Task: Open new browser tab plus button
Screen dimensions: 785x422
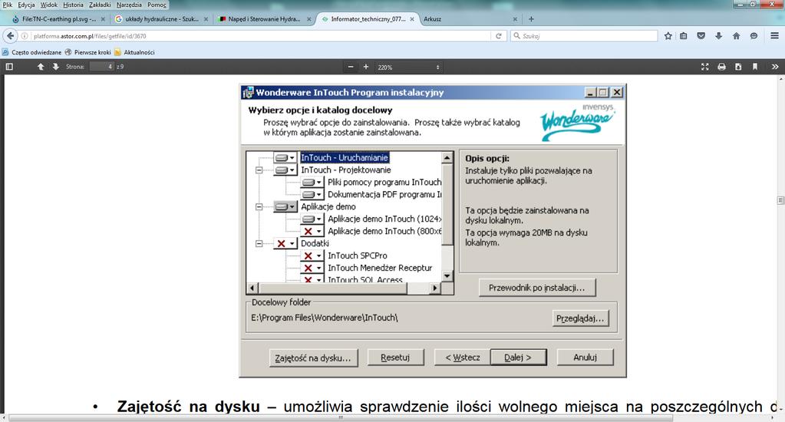Action: (x=531, y=19)
